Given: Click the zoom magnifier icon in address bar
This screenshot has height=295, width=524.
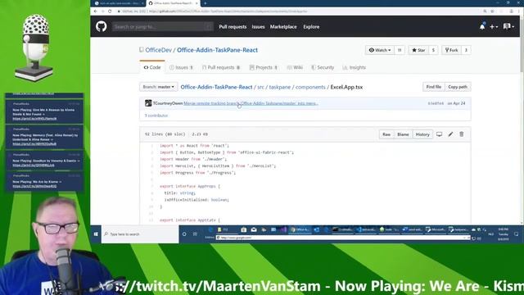Looking at the screenshot, I should [x=485, y=11].
